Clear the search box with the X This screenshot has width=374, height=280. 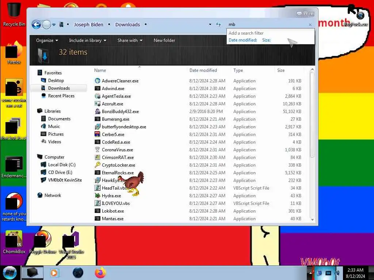click(x=310, y=24)
